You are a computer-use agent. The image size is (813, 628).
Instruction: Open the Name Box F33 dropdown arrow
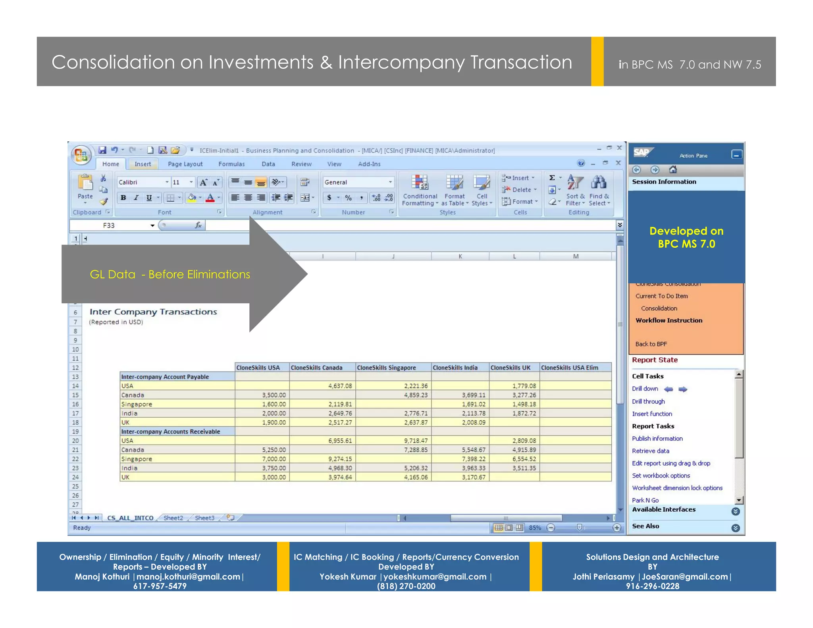[152, 225]
